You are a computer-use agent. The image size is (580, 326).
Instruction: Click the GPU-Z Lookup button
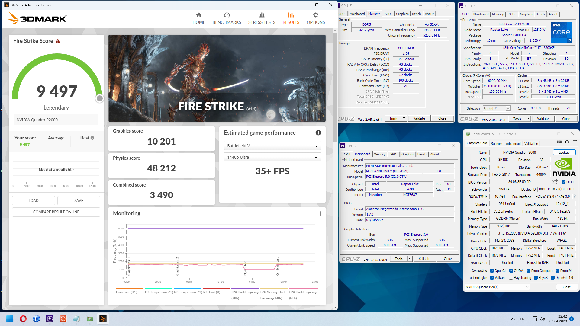(x=564, y=152)
